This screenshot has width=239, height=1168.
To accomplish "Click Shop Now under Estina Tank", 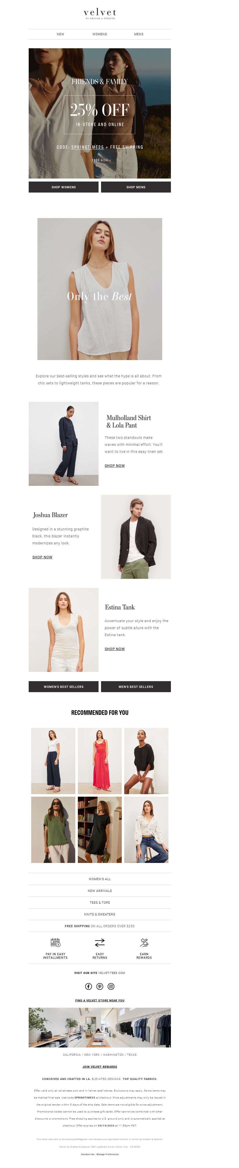I will (115, 649).
